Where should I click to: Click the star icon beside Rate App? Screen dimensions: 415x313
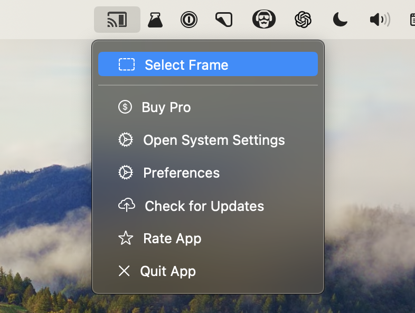(126, 238)
